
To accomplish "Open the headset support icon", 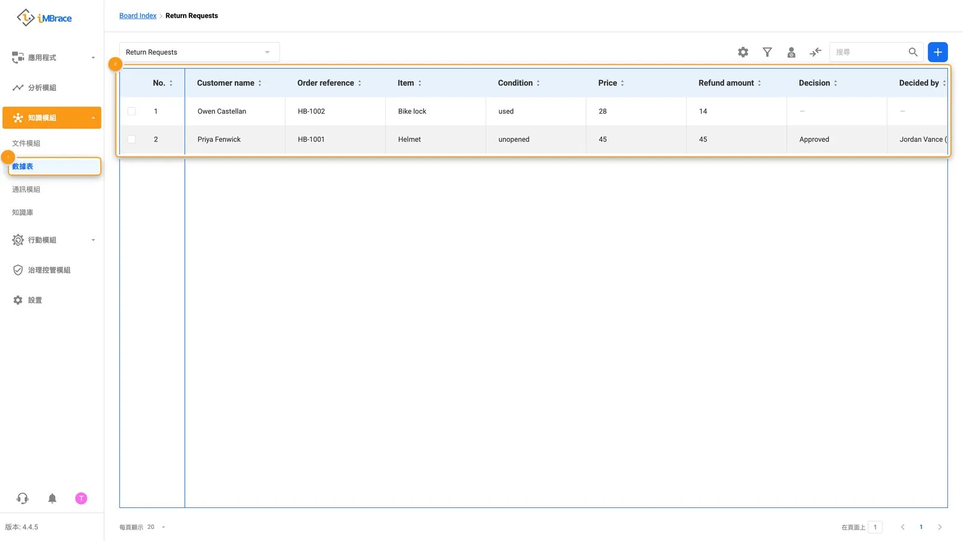I will point(22,498).
